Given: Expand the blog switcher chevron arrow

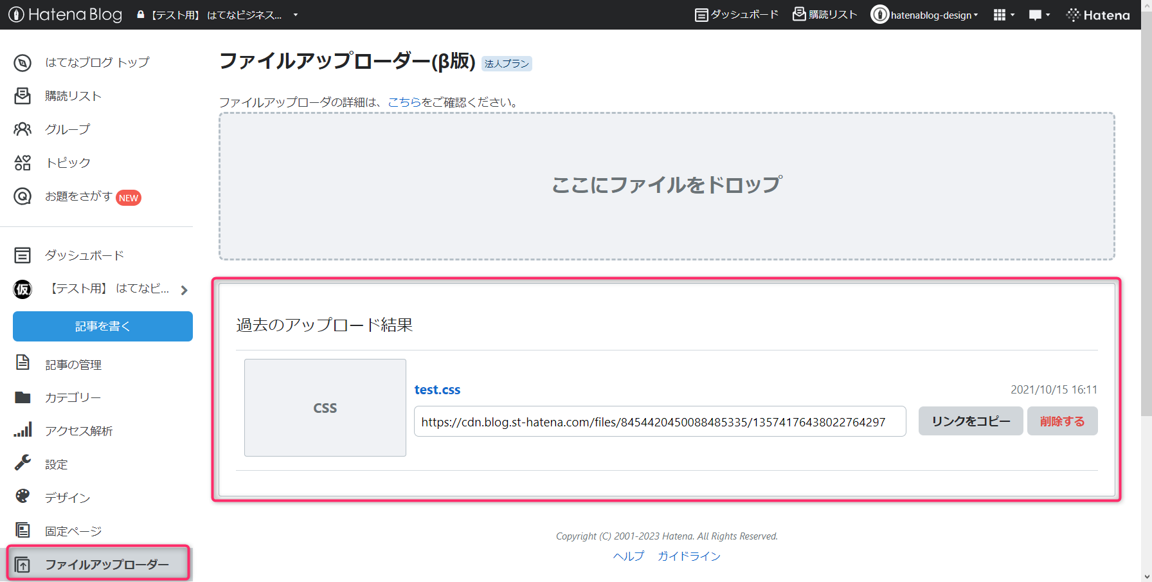Looking at the screenshot, I should [184, 290].
